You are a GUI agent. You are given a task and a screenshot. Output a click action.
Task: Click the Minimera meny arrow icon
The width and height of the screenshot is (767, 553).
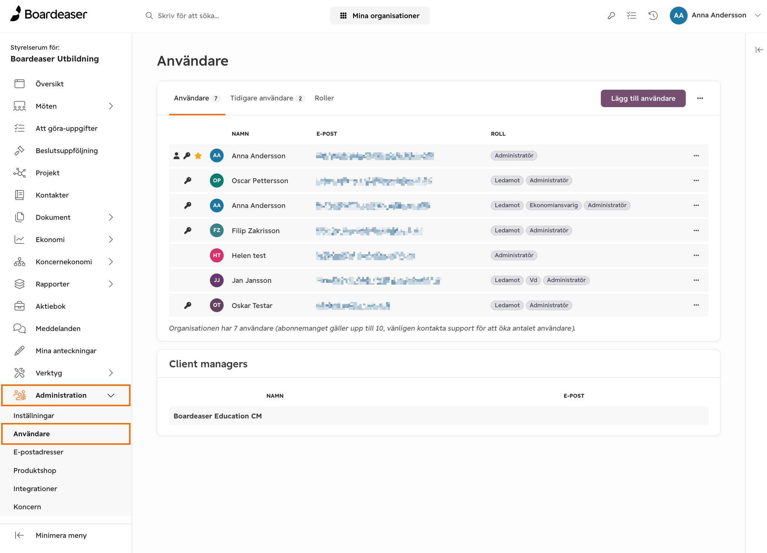19,535
